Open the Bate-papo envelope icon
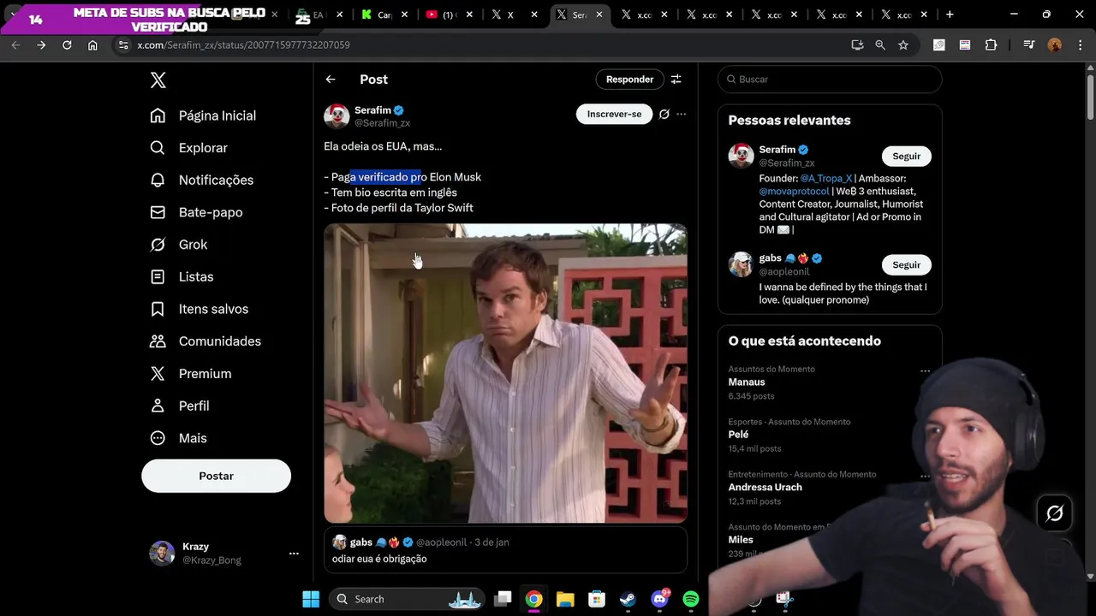The width and height of the screenshot is (1096, 616). click(x=158, y=212)
